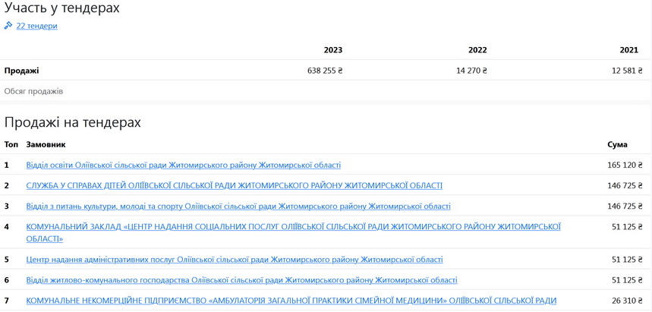Click КОМУНАЛЬНИЙ ЗАКЛАД ЦЕНТР НАДАННЯ СОЦІАЛЬНИХ ПОСЛУГ link
This screenshot has width=652, height=312.
[293, 226]
